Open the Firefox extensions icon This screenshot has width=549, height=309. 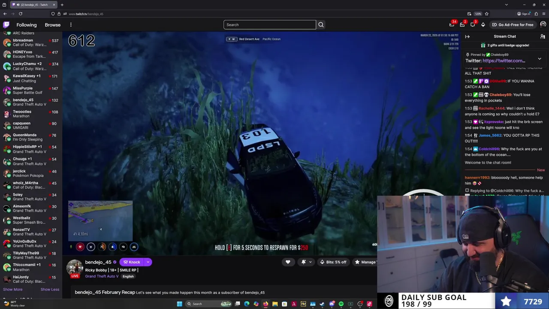coord(536,14)
